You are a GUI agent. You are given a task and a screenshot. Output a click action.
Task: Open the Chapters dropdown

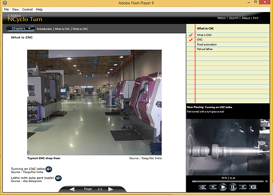21,28
